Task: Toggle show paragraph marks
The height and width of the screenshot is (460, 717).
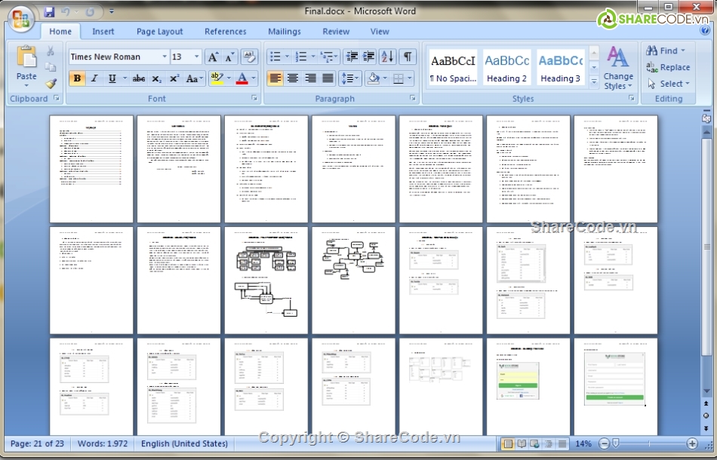Action: 407,57
